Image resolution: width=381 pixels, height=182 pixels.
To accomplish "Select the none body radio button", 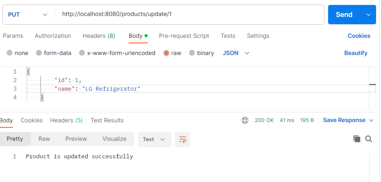I will pos(9,53).
